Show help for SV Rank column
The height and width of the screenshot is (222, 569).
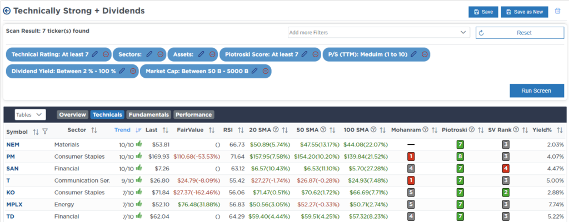pyautogui.click(x=516, y=130)
